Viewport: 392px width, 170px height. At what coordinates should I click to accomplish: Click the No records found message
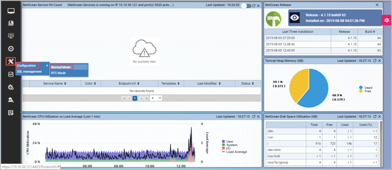(x=142, y=91)
